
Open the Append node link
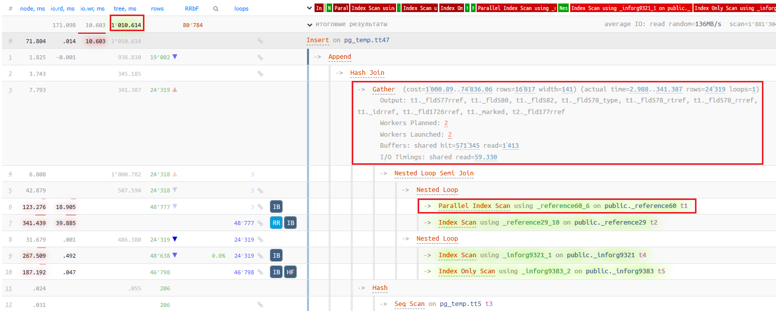click(x=340, y=57)
